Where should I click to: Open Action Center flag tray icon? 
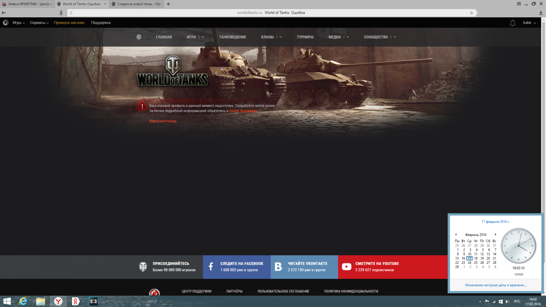487,301
